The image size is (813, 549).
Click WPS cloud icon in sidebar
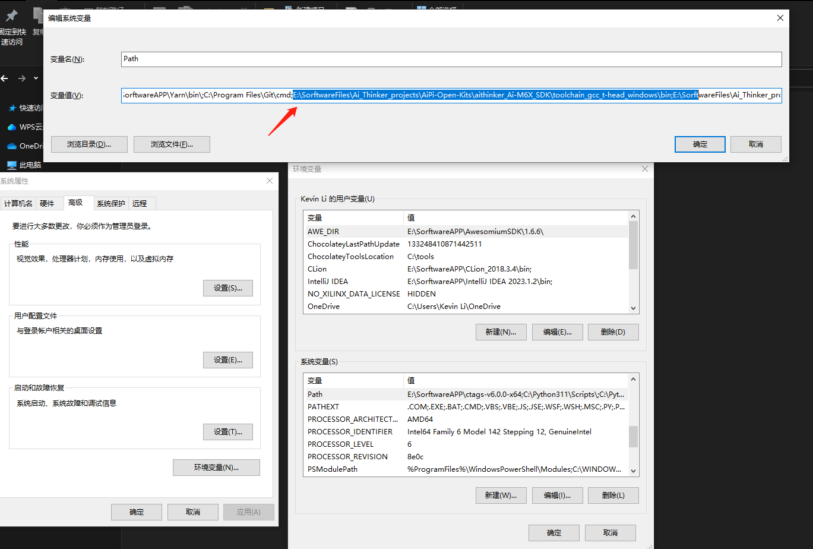[x=12, y=127]
